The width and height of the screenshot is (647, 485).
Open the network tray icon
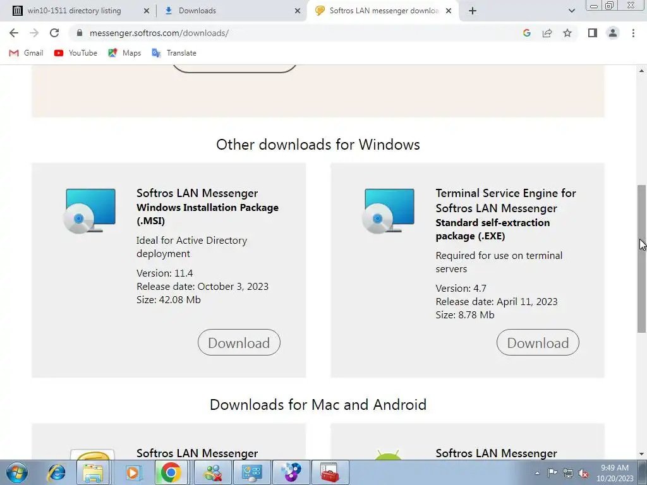(568, 473)
